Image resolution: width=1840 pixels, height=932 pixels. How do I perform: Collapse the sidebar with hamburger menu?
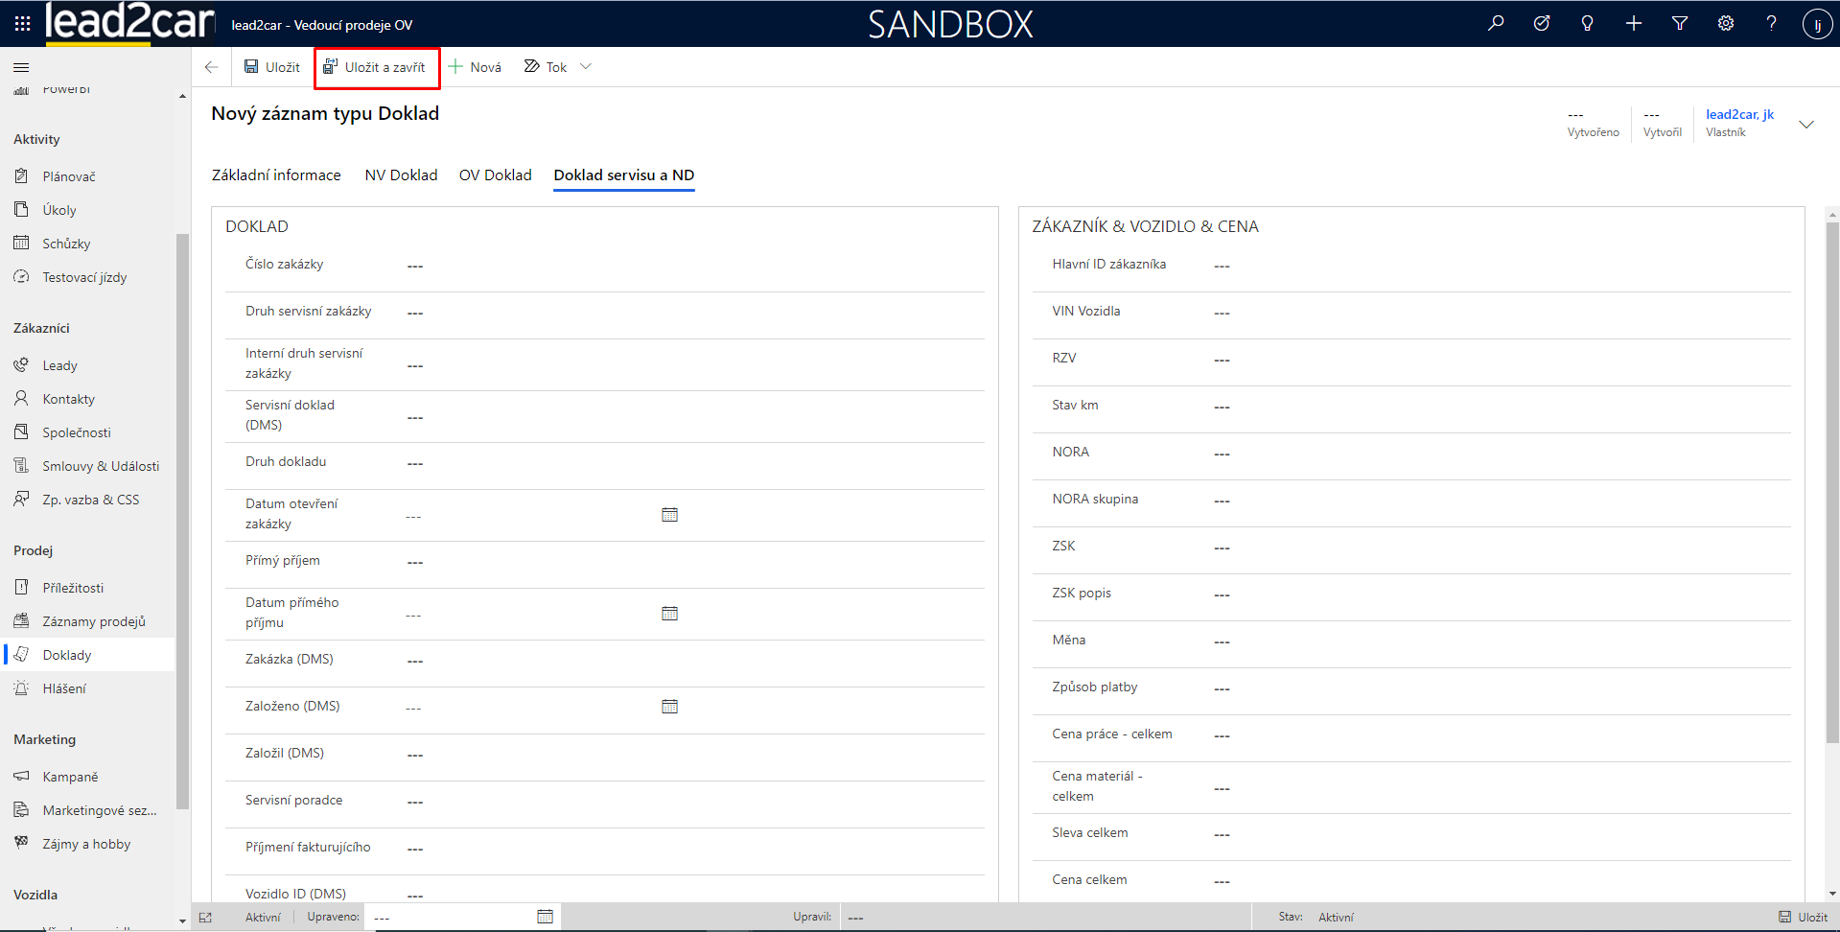21,67
